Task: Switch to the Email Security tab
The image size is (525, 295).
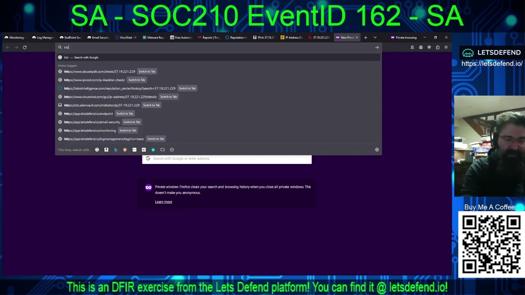Action: [x=99, y=37]
